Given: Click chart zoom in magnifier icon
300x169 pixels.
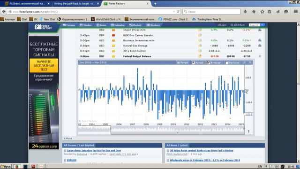Looking at the screenshot, I should coord(250,62).
